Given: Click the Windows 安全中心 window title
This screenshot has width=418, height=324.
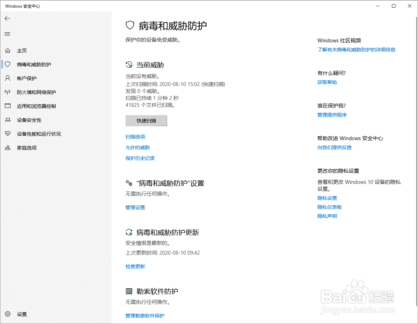Looking at the screenshot, I should coord(23,6).
